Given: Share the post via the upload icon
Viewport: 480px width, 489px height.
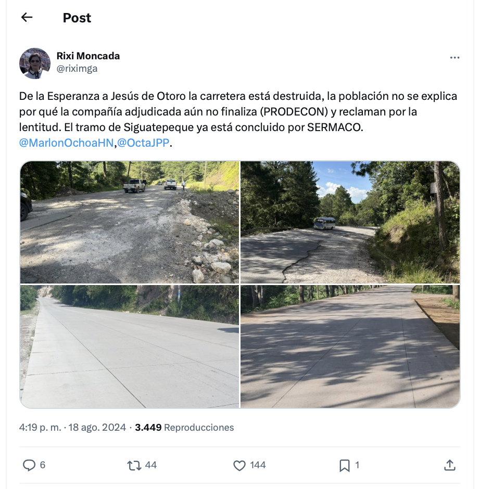Looking at the screenshot, I should pyautogui.click(x=450, y=465).
